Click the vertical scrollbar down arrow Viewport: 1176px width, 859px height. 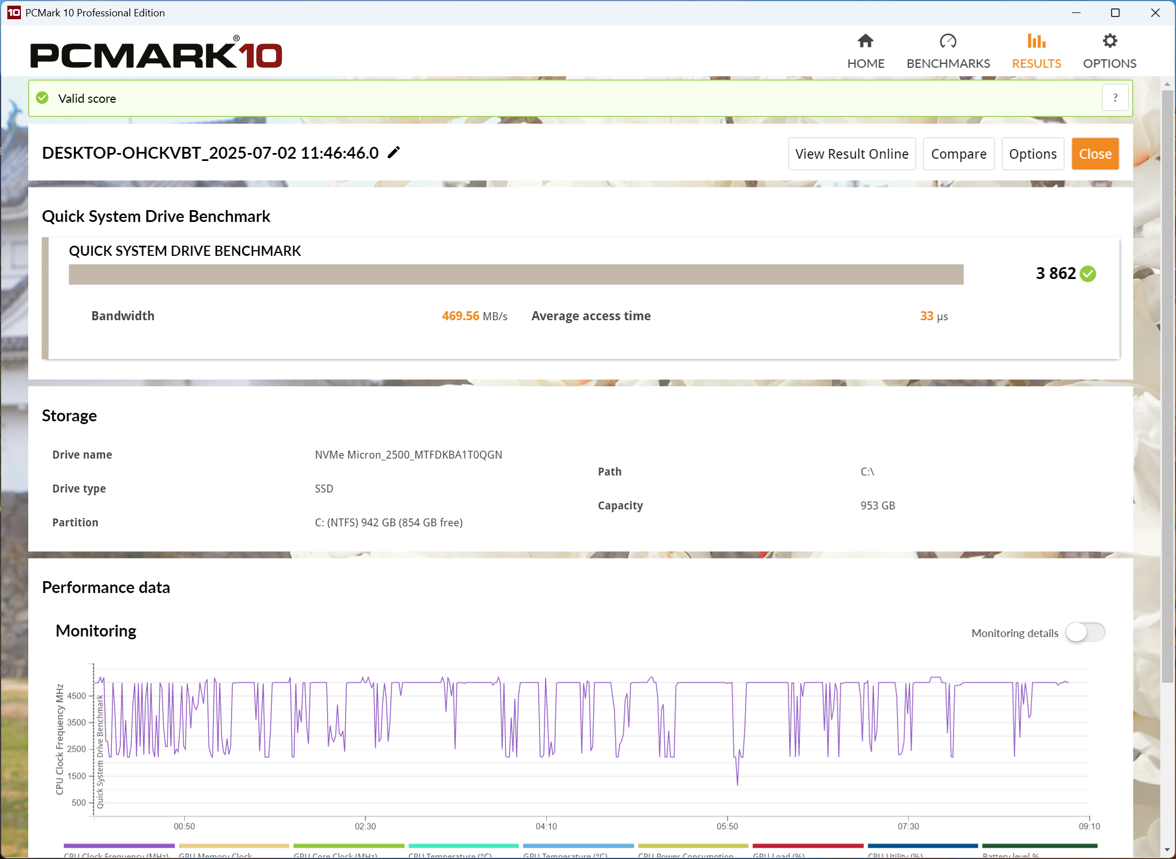(1167, 850)
